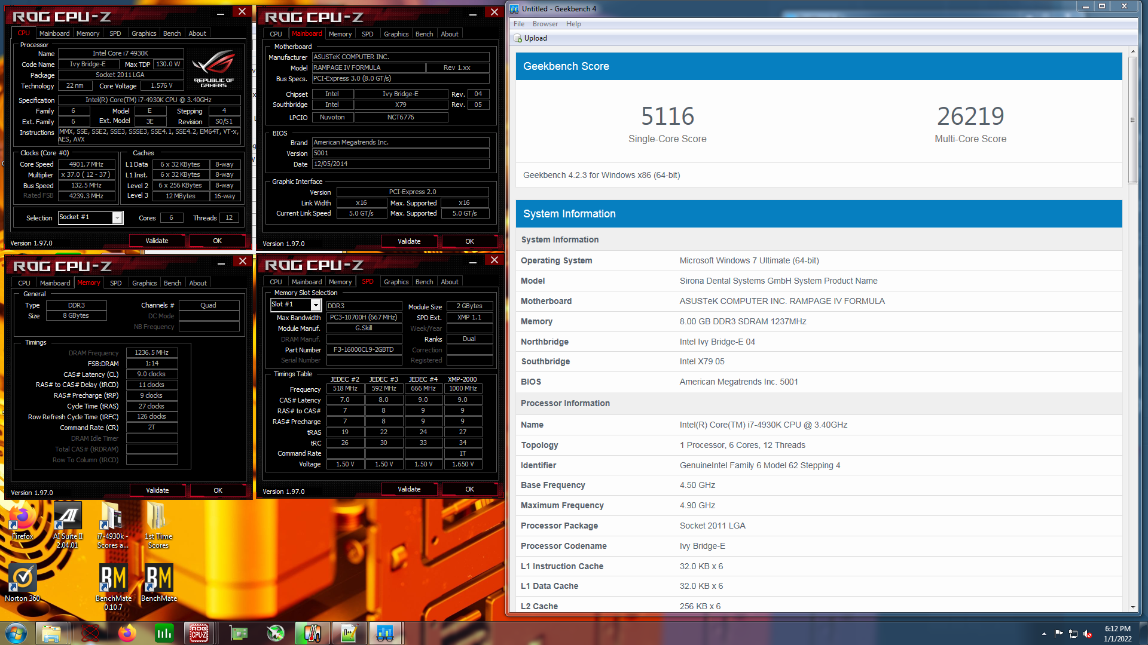Click the Core Voltage 1.576 V value

pyautogui.click(x=162, y=85)
